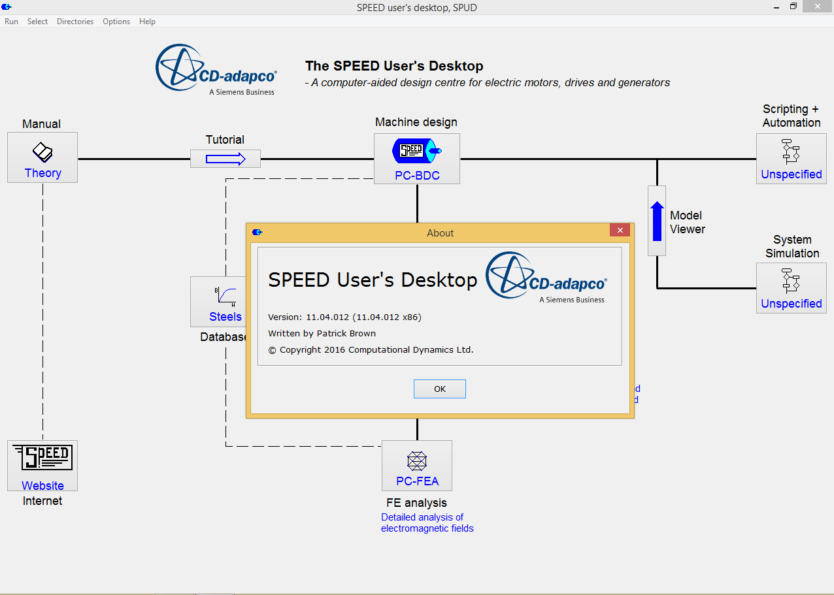Image resolution: width=834 pixels, height=595 pixels.
Task: Close the About dialog
Action: coord(620,230)
